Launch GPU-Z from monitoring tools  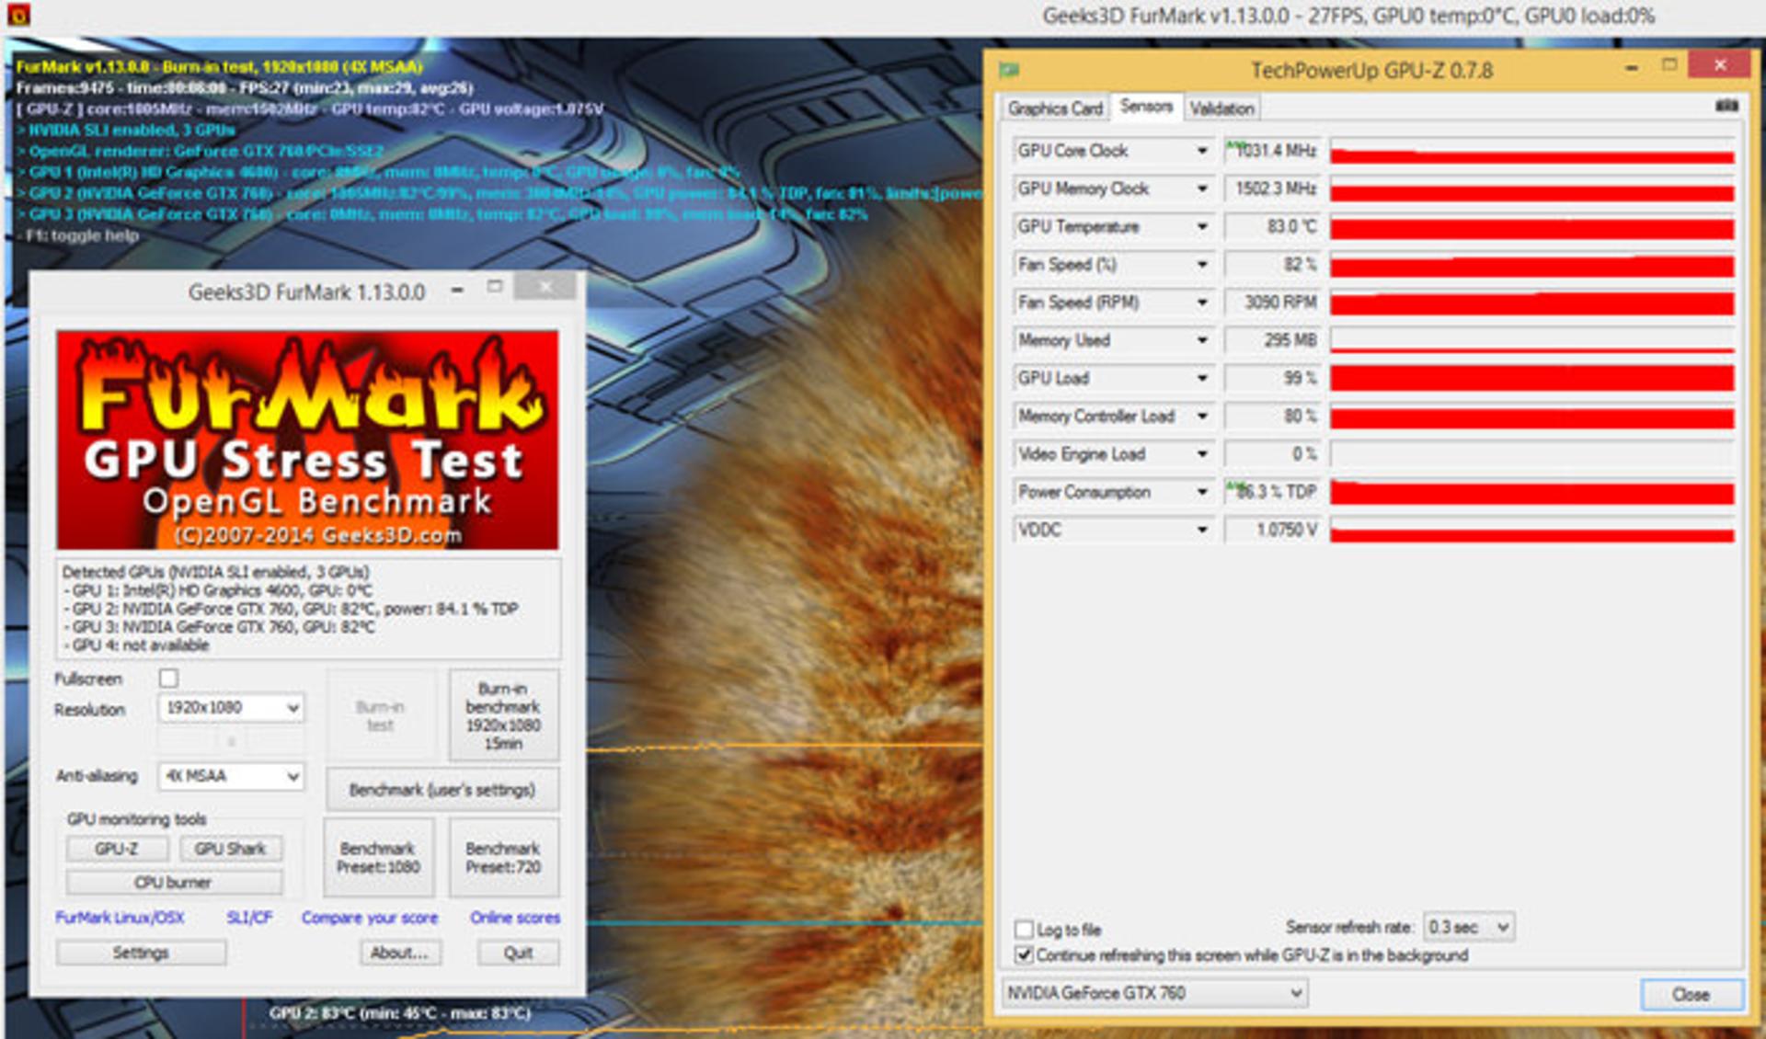coord(117,849)
